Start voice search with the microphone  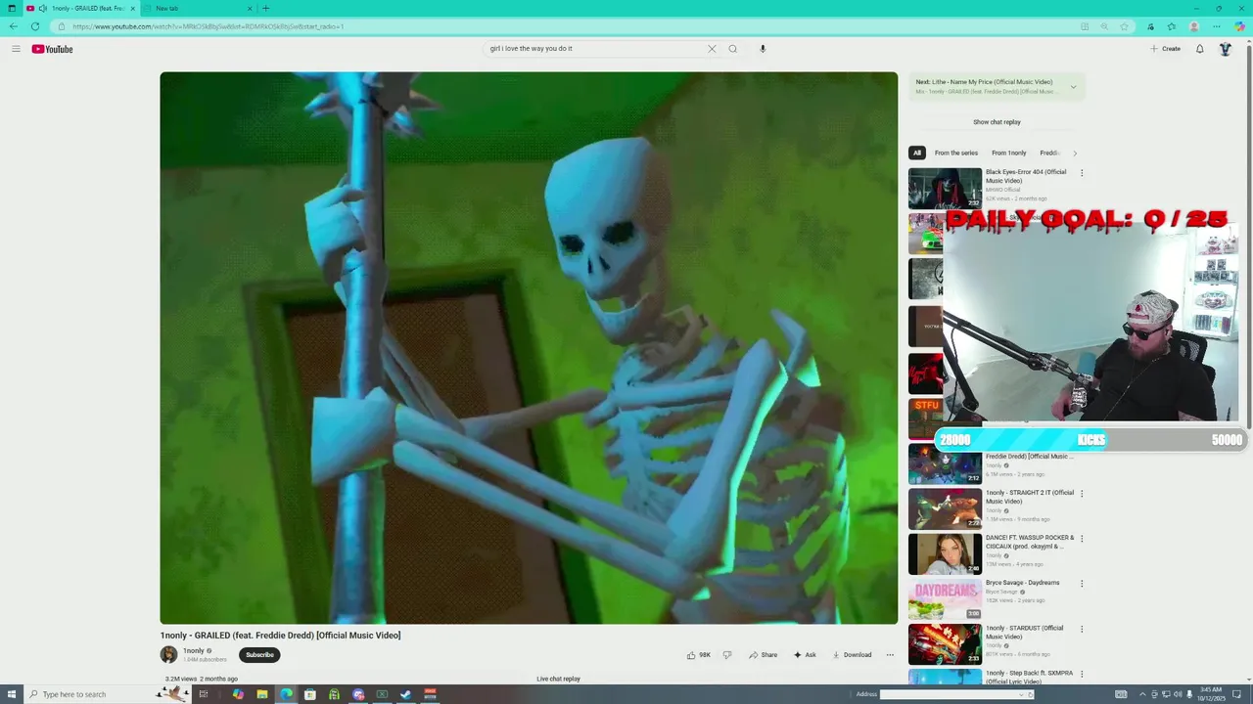click(763, 49)
